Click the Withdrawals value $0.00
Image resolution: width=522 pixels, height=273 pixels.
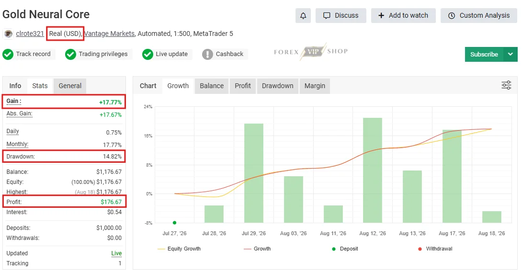point(114,238)
